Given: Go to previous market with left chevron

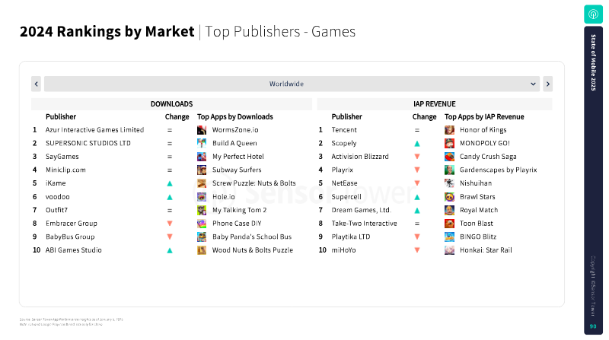Looking at the screenshot, I should point(36,84).
